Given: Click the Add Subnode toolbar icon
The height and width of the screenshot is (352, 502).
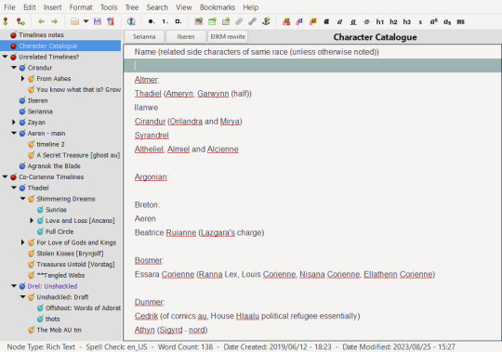Looking at the screenshot, I should pyautogui.click(x=20, y=21).
